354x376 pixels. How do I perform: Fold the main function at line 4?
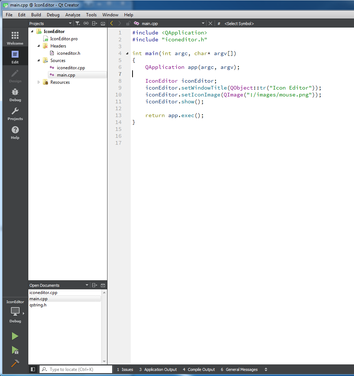(127, 53)
